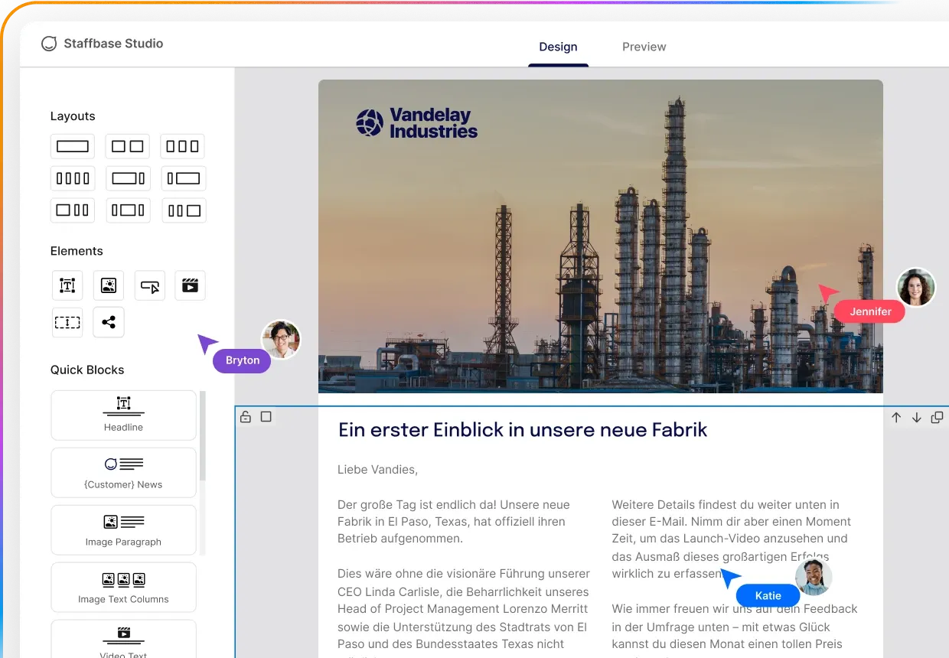The height and width of the screenshot is (658, 949).
Task: Insert a Video element
Action: click(x=190, y=285)
